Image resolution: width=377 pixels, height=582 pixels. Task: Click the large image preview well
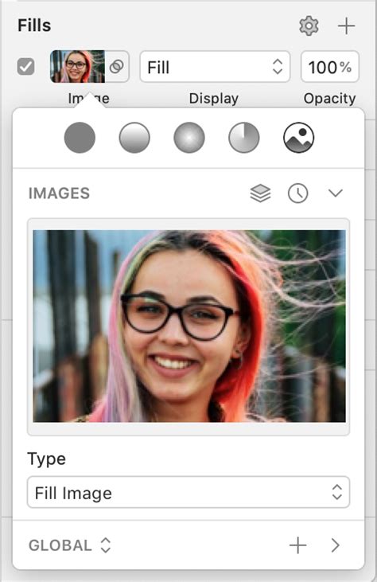pos(189,326)
